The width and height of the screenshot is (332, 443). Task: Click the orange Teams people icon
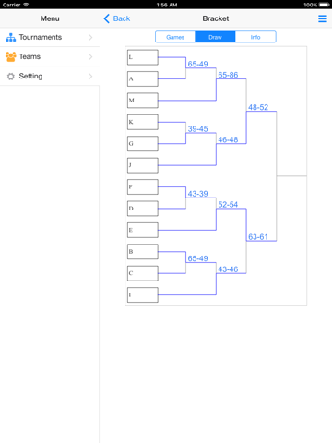11,56
